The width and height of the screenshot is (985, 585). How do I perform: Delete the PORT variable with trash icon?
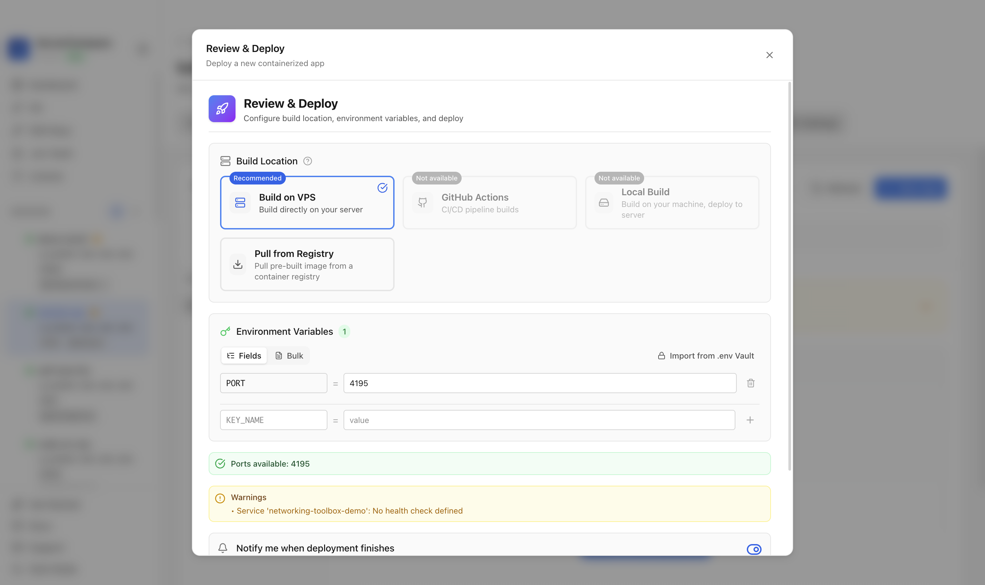click(750, 383)
